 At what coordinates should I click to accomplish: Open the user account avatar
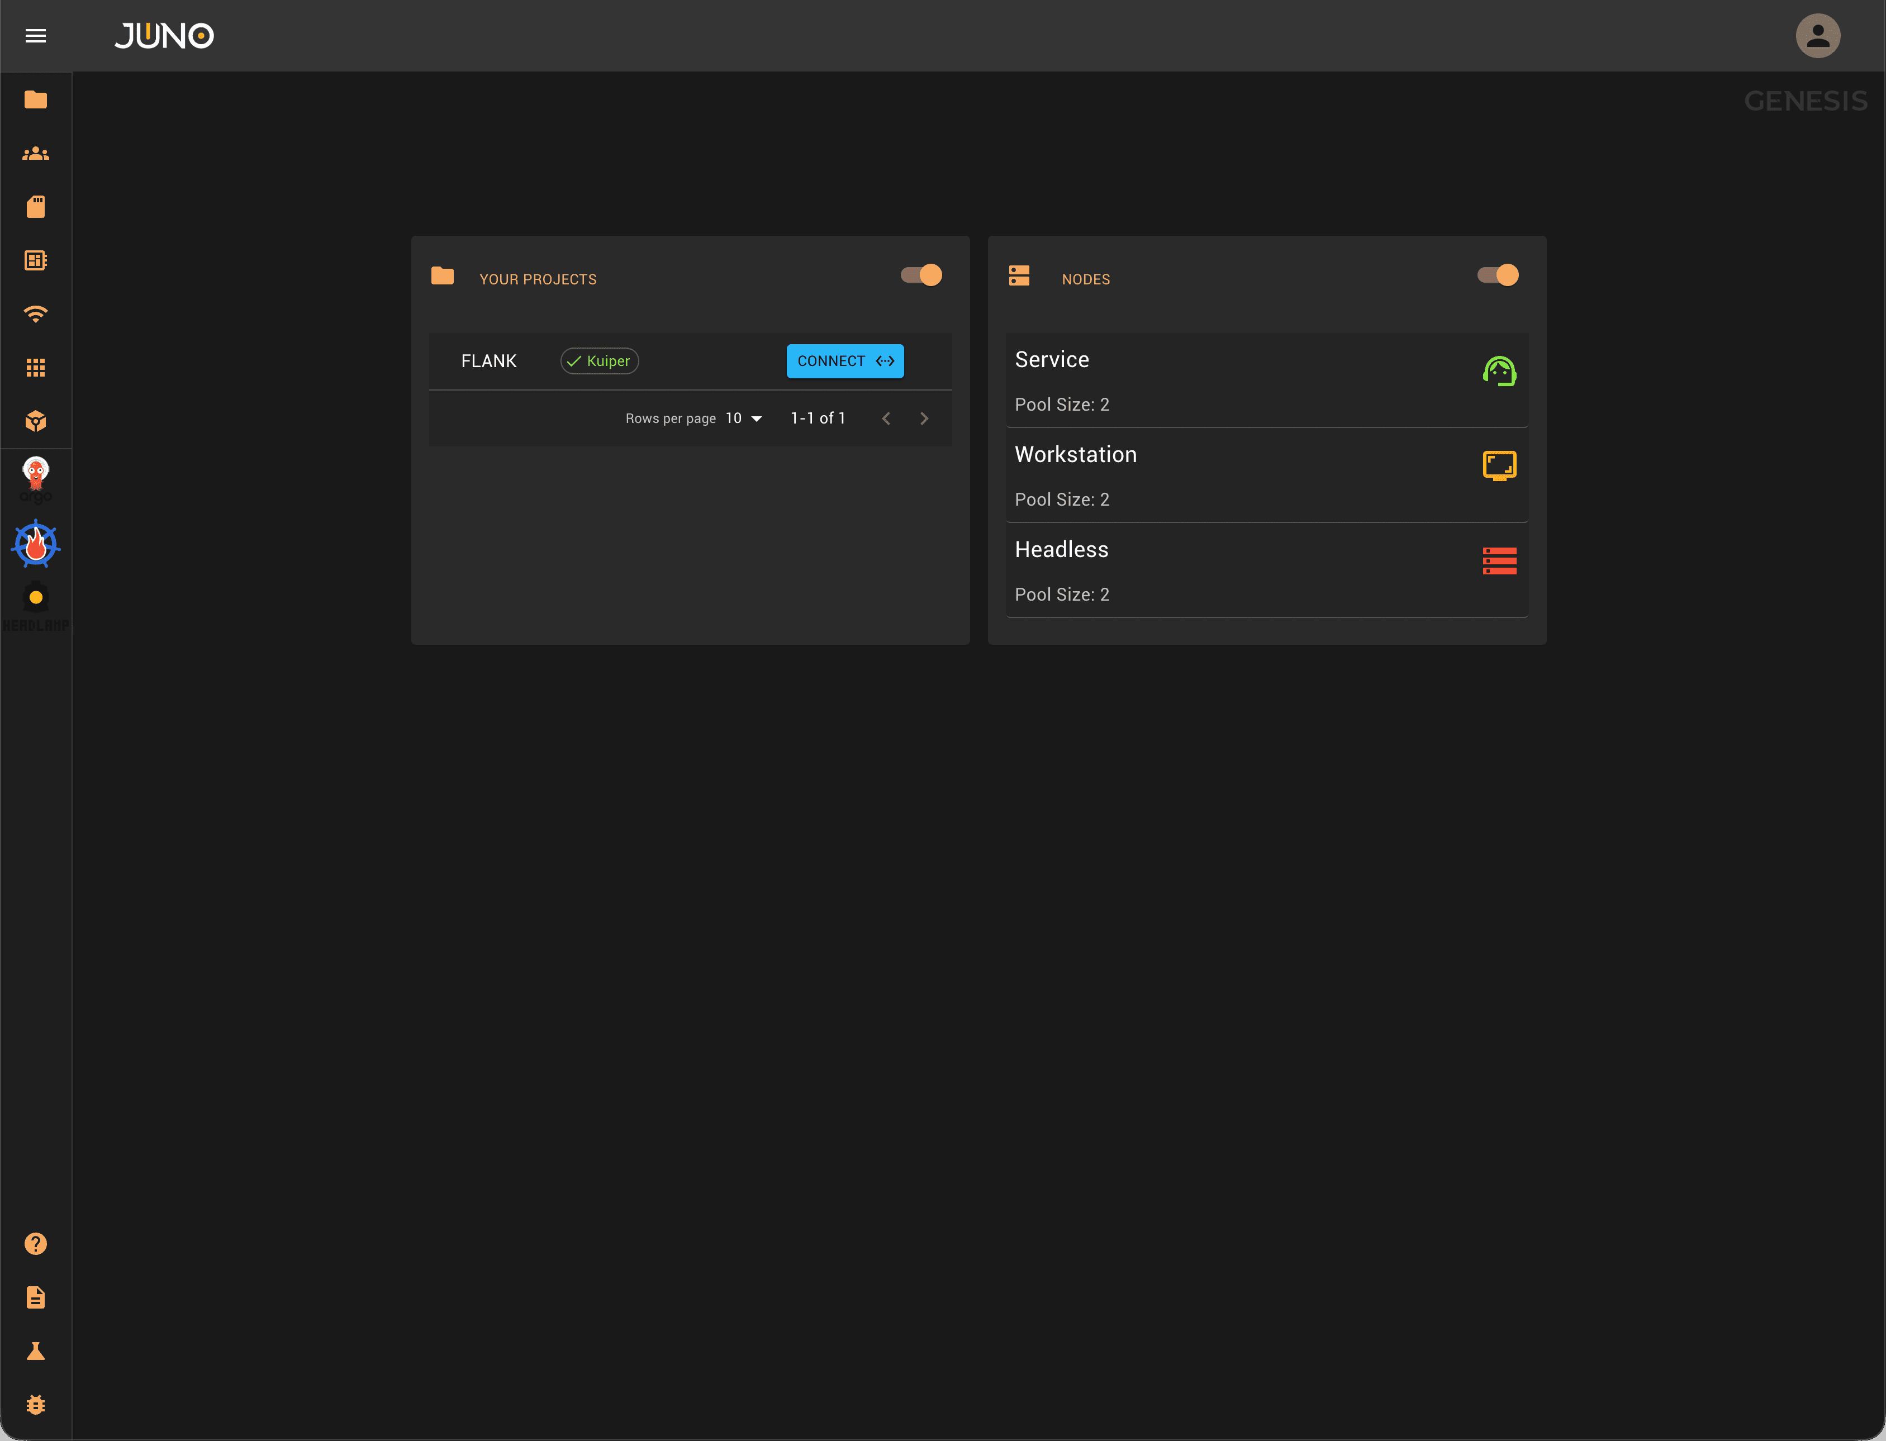[x=1817, y=36]
